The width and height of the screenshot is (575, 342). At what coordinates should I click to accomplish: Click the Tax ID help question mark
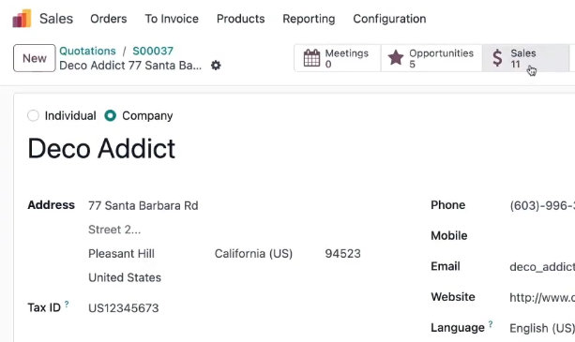(67, 304)
